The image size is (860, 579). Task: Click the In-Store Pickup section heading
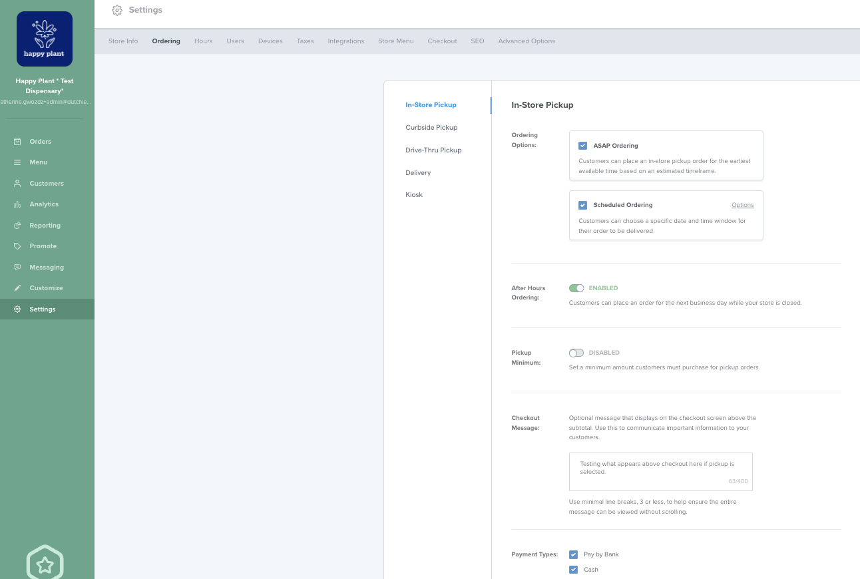[542, 105]
